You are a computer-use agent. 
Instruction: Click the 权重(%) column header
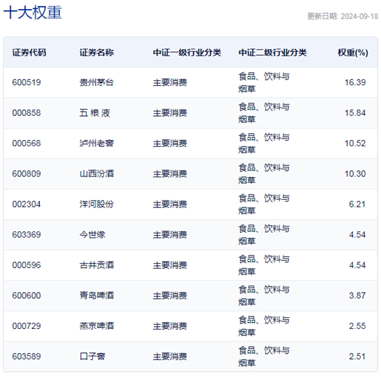(353, 53)
